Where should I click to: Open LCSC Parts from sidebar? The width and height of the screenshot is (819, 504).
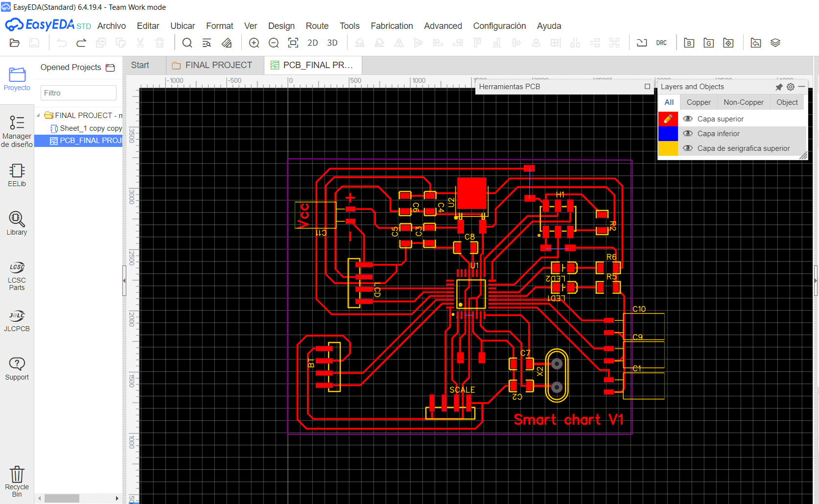17,276
